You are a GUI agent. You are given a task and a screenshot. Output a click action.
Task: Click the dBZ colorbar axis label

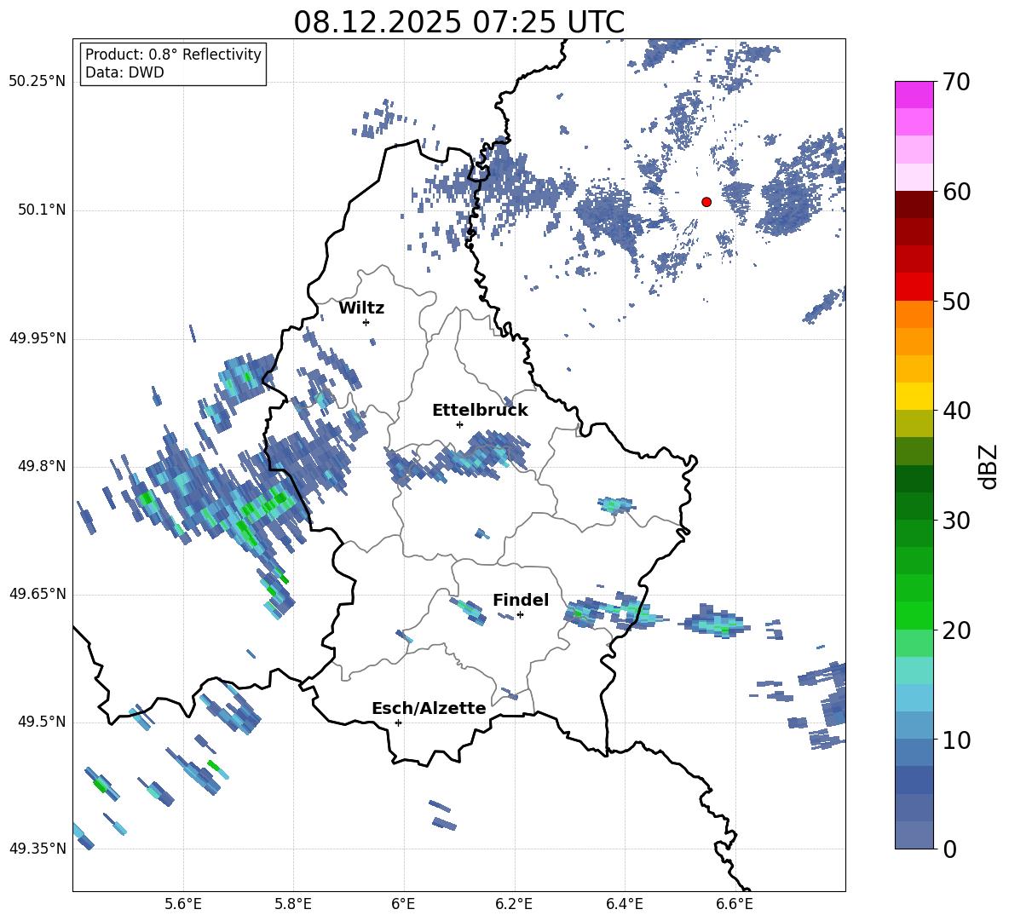987,467
